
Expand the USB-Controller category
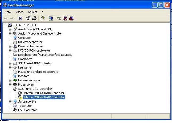(10, 110)
